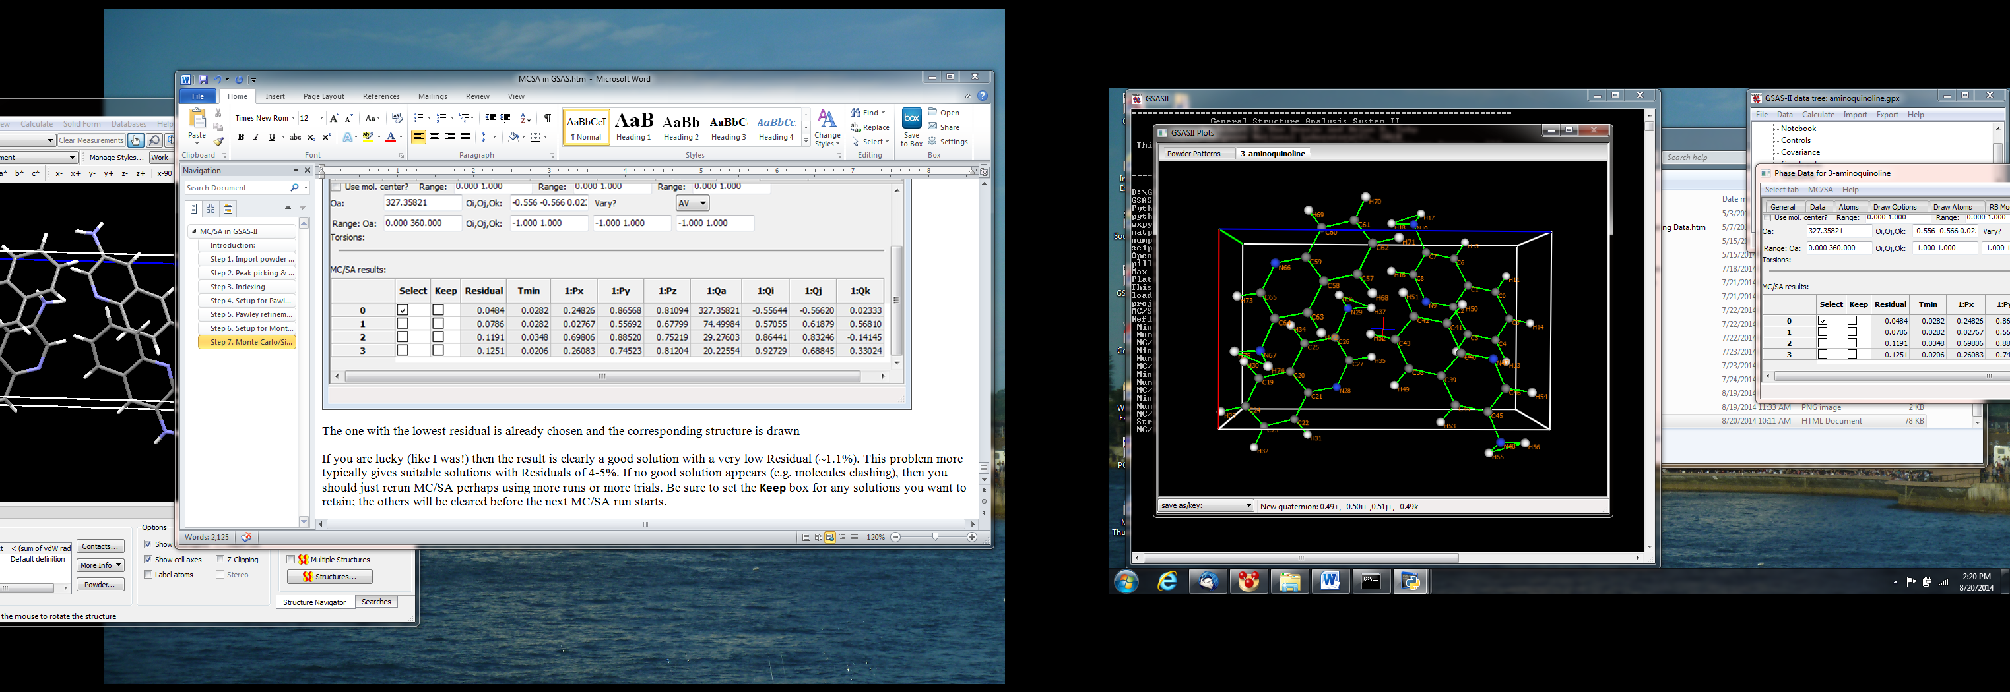2010x692 pixels.
Task: Center-align the paragraph text
Action: pyautogui.click(x=435, y=137)
